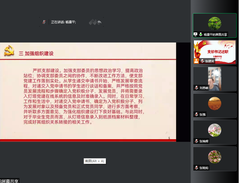Select 杨康平's lotus leaf avatar
This screenshot has height=183, width=240.
tap(214, 23)
